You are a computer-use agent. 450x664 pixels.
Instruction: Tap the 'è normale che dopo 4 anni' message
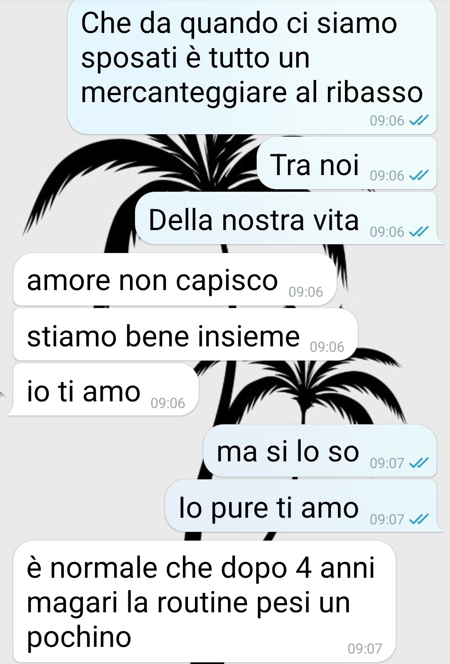tap(205, 601)
